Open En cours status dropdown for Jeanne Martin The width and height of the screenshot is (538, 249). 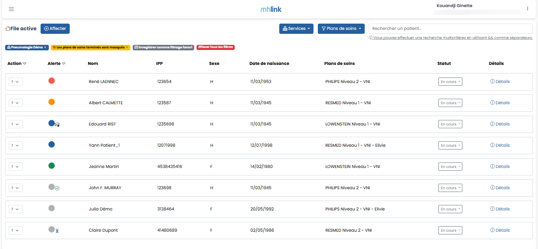pos(450,167)
